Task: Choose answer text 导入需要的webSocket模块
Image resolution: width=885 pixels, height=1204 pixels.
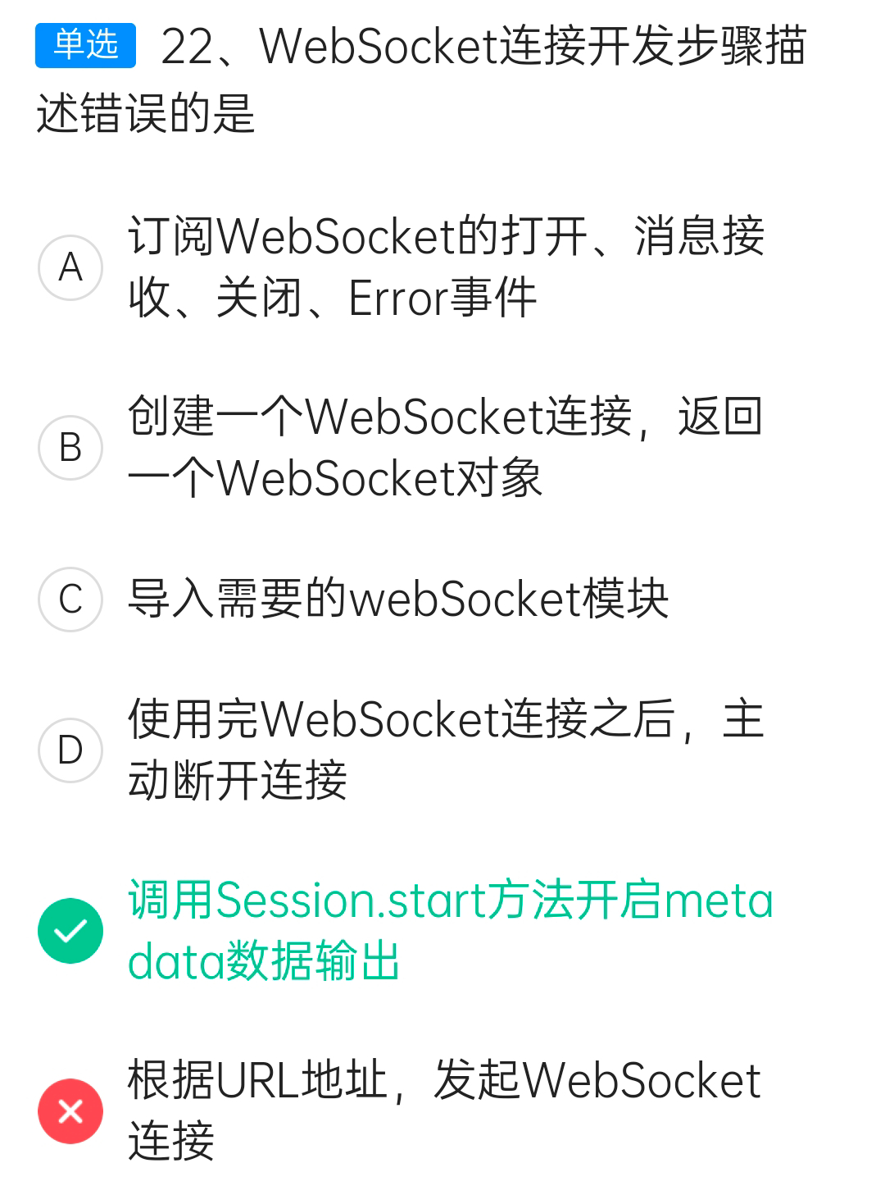Action: (398, 599)
